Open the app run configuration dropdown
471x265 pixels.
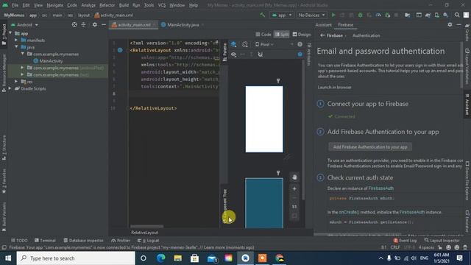coord(282,15)
